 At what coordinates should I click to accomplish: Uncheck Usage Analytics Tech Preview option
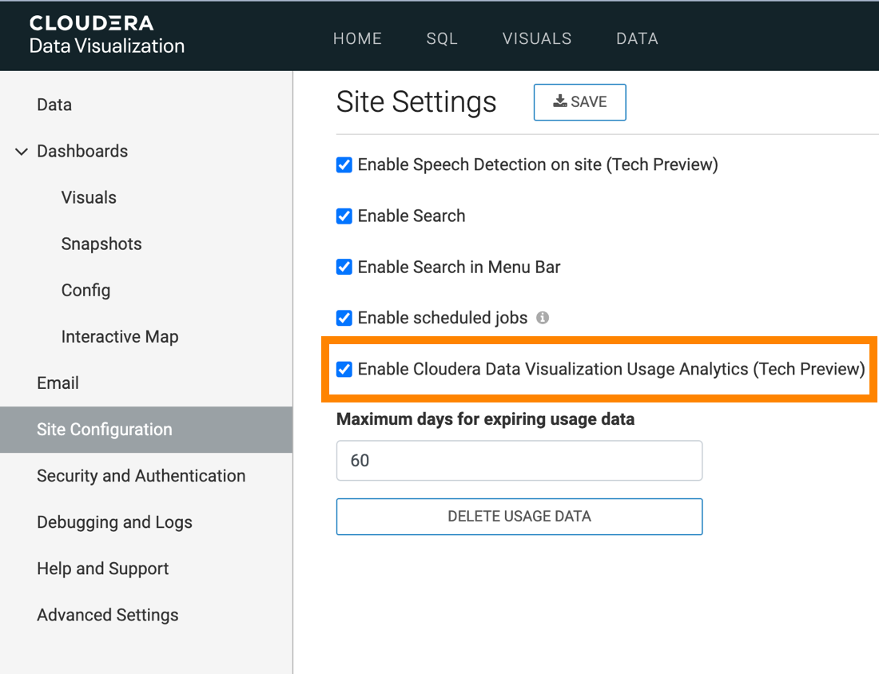point(344,370)
